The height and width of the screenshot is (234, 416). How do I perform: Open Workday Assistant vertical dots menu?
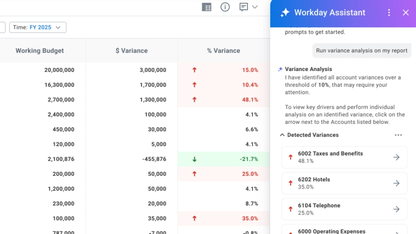pyautogui.click(x=389, y=12)
